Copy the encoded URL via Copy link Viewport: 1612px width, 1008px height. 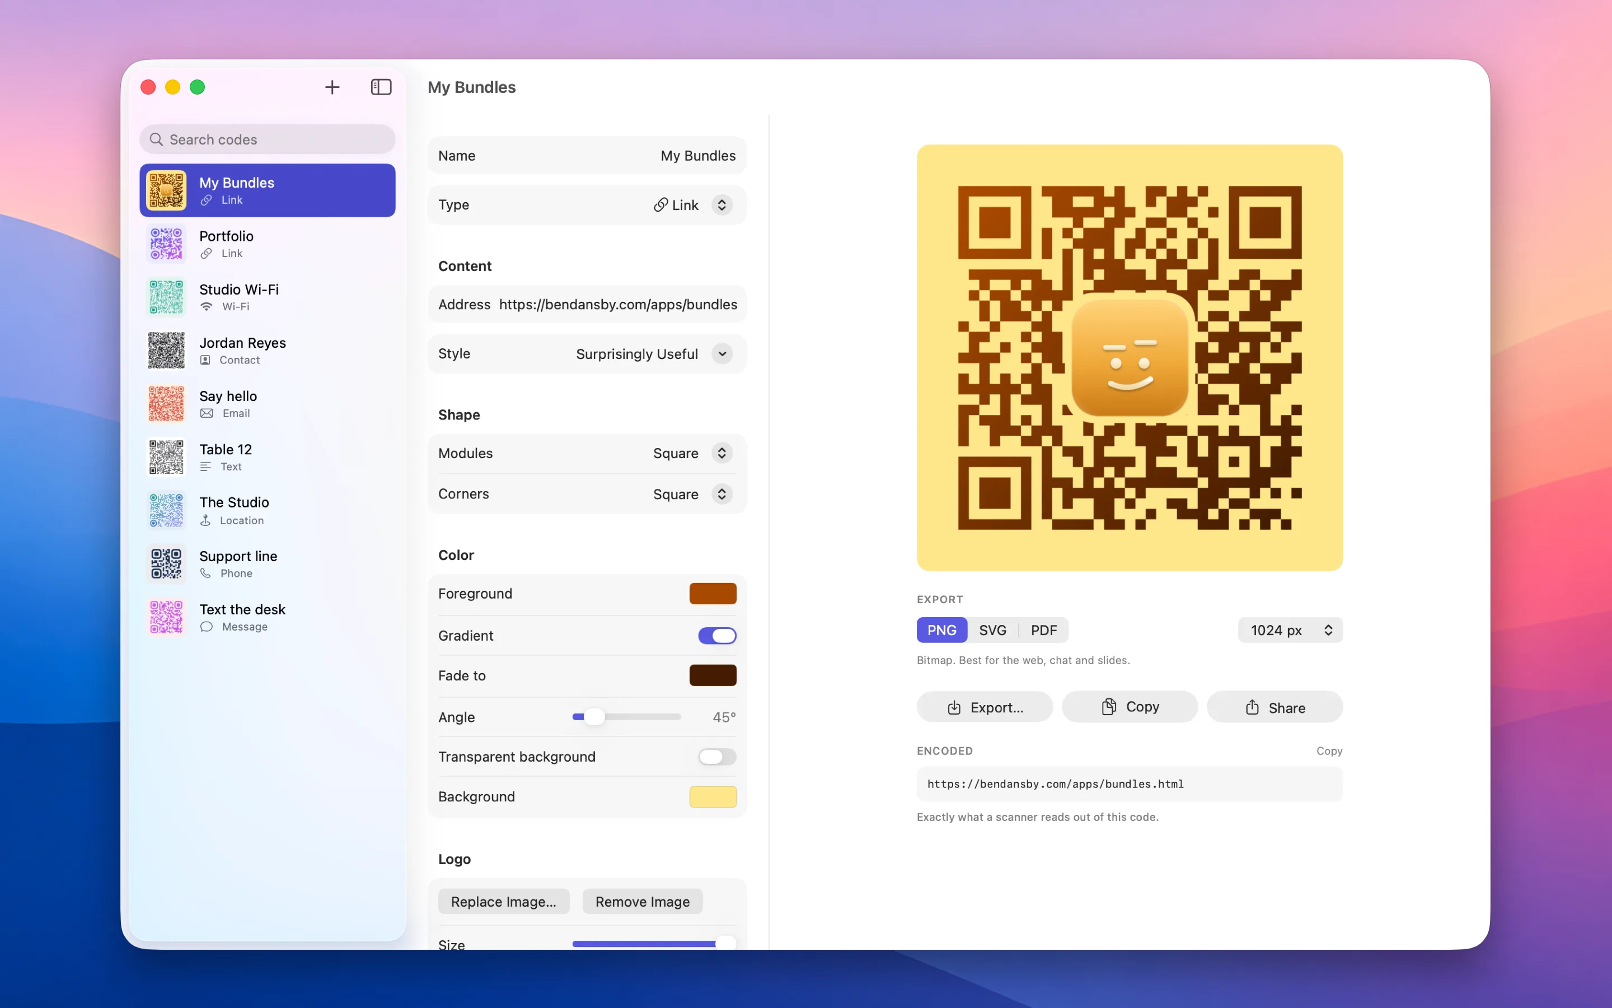coord(1329,750)
